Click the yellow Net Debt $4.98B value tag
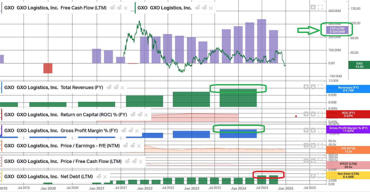This screenshot has height=192, width=370. pos(348,175)
